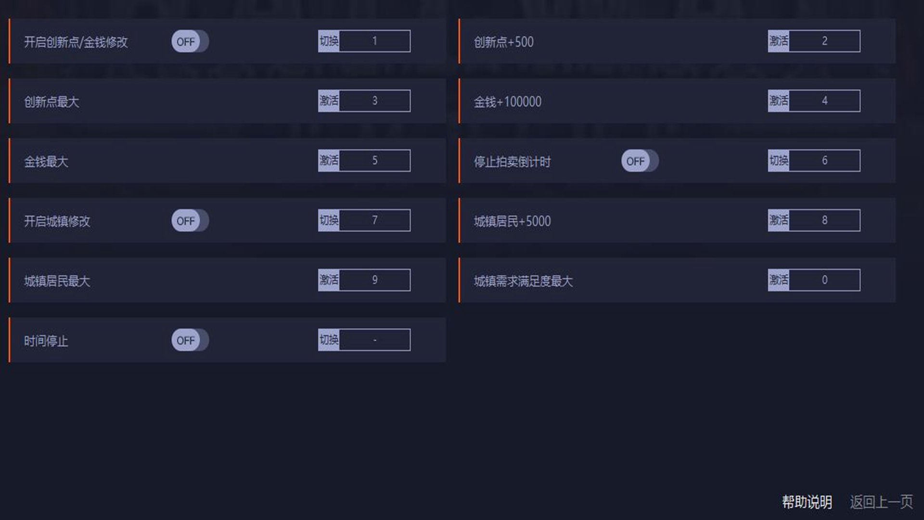Viewport: 924px width, 520px height.
Task: Select the hotkey box showing 4
Action: click(x=824, y=101)
